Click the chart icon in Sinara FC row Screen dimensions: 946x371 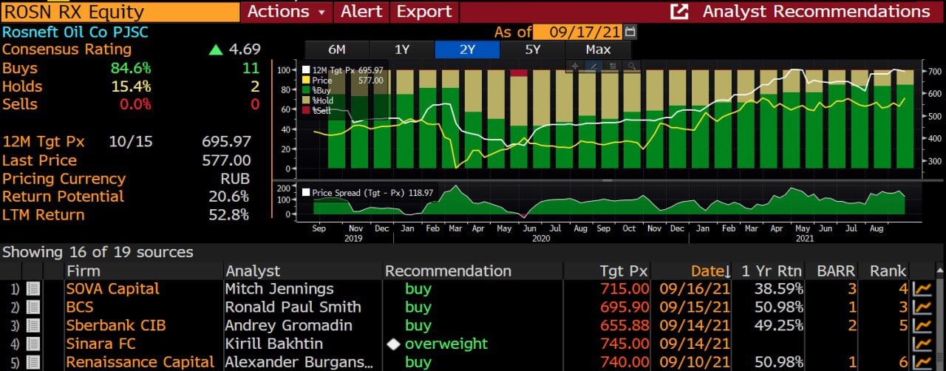click(922, 344)
